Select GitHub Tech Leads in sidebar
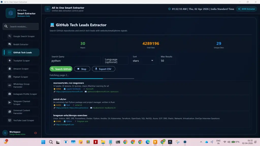The width and height of the screenshot is (260, 146). tap(21, 52)
